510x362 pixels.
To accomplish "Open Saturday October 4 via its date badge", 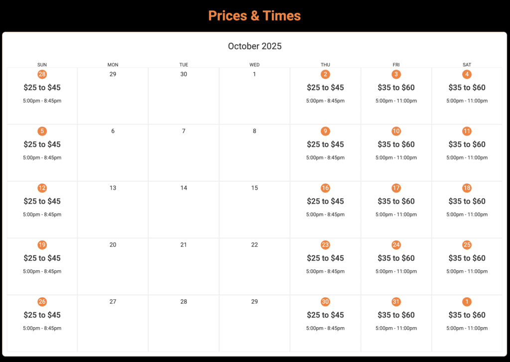I will pyautogui.click(x=467, y=74).
